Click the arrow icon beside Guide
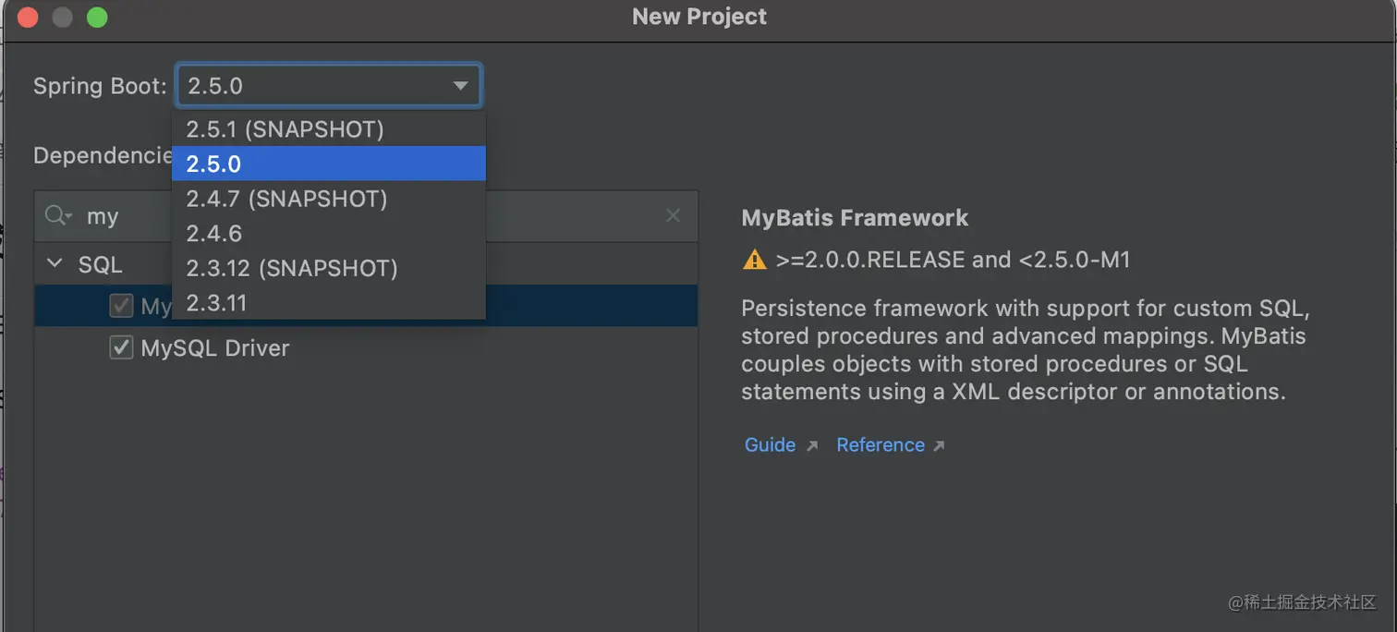The height and width of the screenshot is (632, 1397). coord(812,446)
